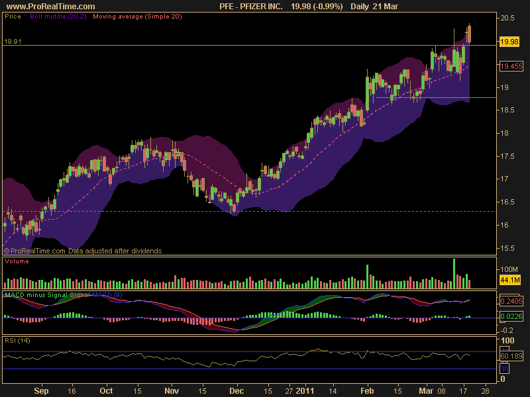
Task: Click the 20.5 price axis value
Action: tap(507, 18)
